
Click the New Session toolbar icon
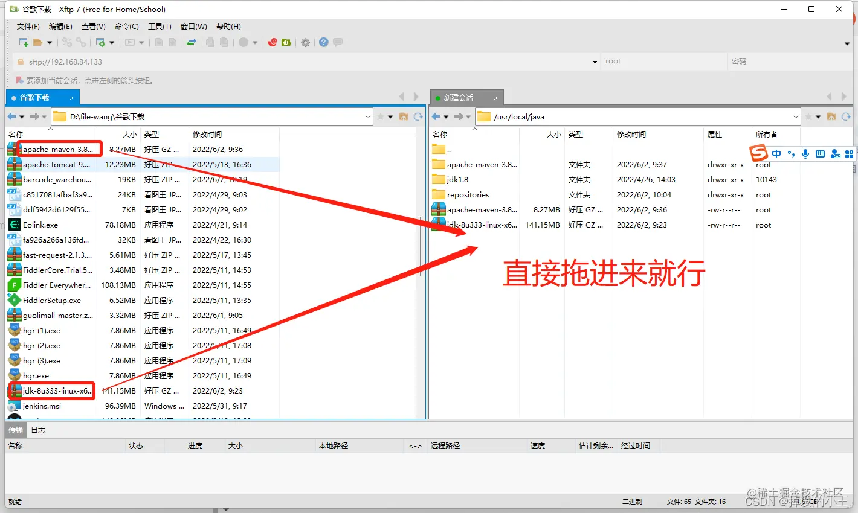click(24, 42)
